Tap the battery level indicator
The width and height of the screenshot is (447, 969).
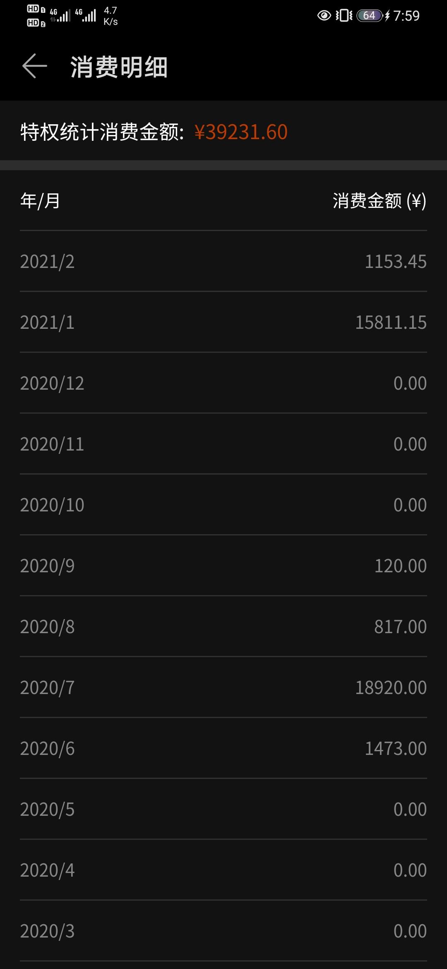[369, 16]
